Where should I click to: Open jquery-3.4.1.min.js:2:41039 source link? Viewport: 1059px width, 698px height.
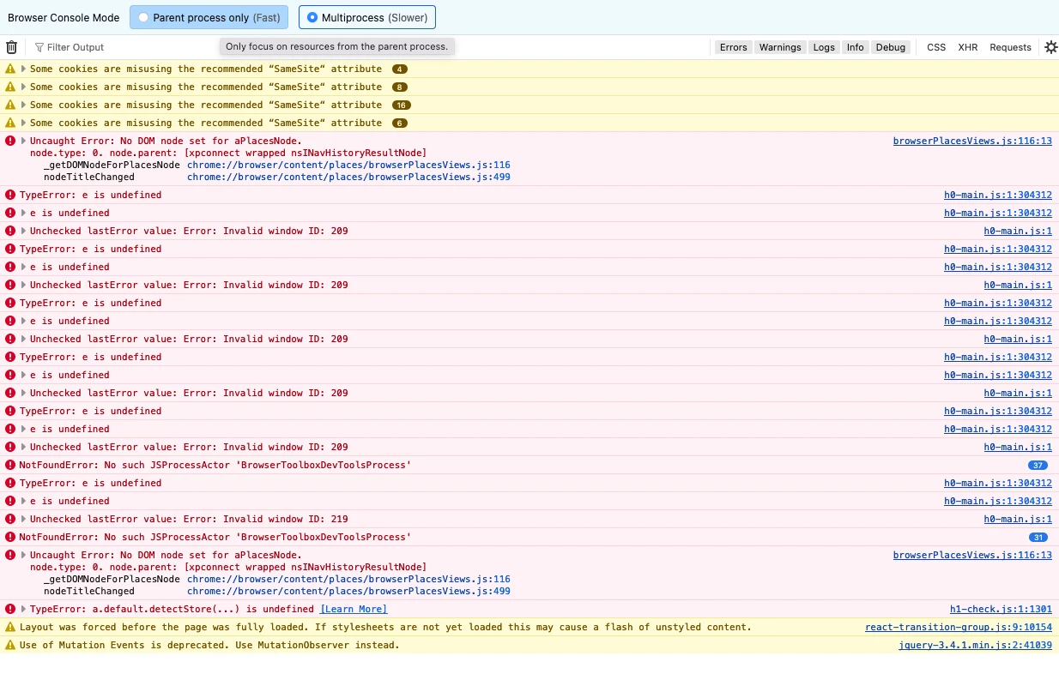975,645
